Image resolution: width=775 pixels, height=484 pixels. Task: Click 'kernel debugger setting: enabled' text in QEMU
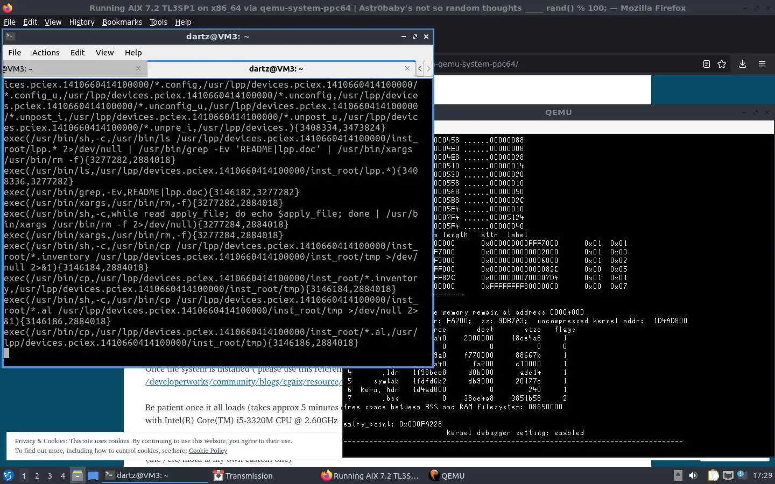(515, 432)
